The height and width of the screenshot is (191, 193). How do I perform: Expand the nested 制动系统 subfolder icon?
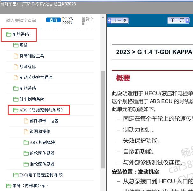tap(16, 88)
